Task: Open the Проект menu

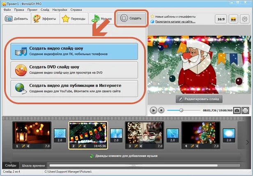Action: coord(32,10)
